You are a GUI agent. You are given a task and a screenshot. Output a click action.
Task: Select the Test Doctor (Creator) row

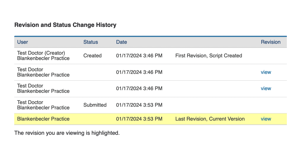pos(151,56)
